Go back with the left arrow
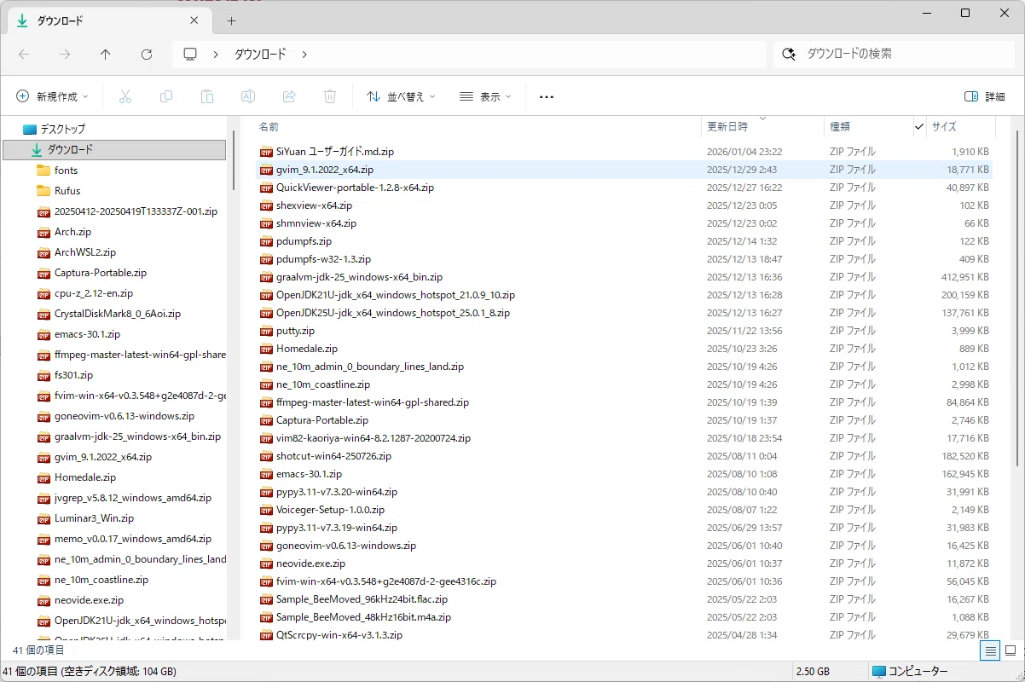The height and width of the screenshot is (682, 1025). 24,54
